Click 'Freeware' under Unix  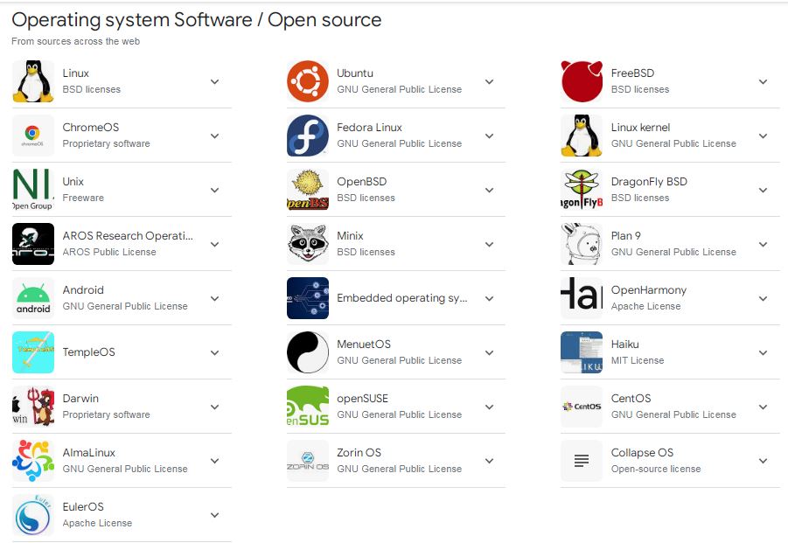pyautogui.click(x=83, y=198)
